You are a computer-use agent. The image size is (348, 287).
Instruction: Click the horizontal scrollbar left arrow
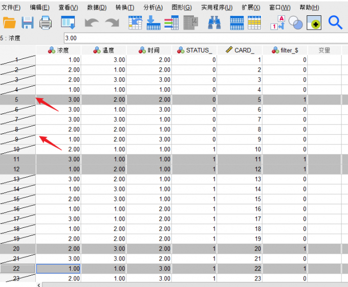(39, 284)
